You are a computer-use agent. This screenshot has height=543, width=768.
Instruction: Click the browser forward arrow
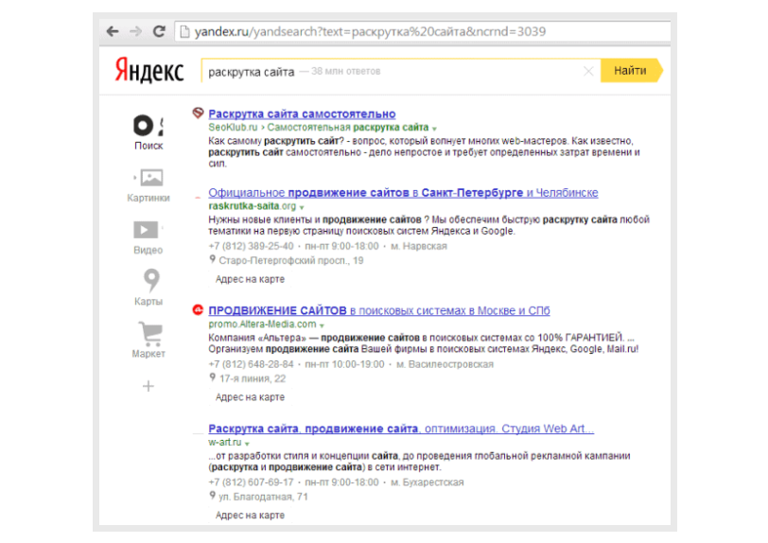coord(135,32)
